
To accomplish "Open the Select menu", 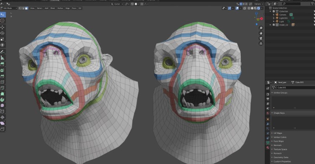I will [39, 8].
